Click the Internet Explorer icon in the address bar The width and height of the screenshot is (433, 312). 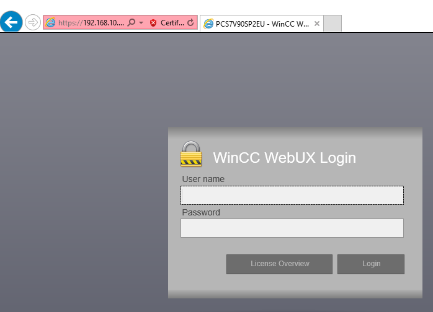tap(50, 23)
